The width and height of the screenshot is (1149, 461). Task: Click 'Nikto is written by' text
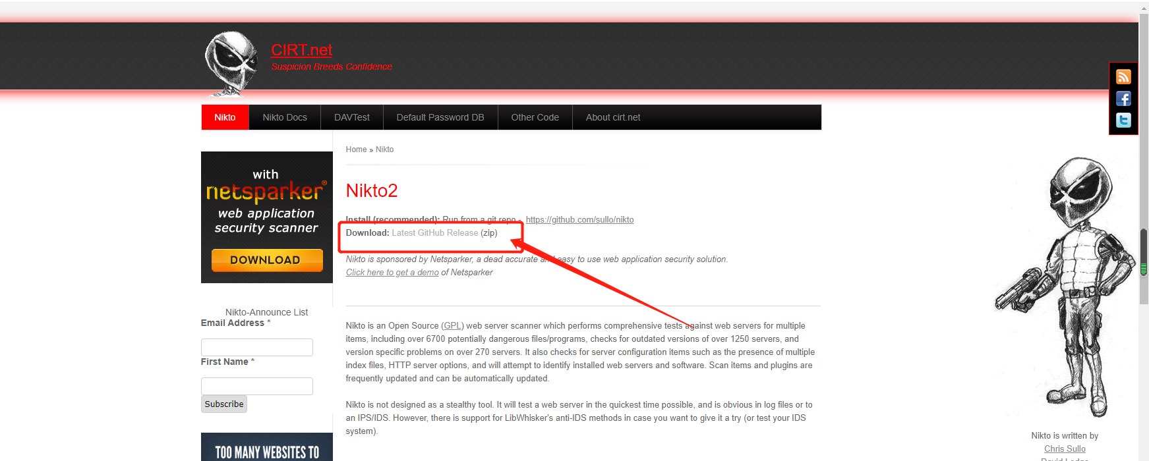[x=1065, y=436]
